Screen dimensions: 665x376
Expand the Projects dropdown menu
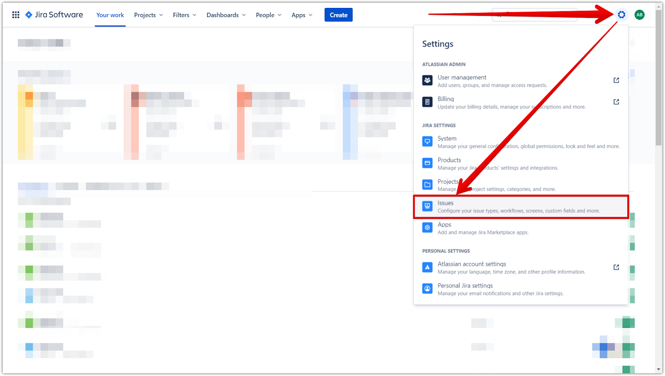tap(148, 15)
